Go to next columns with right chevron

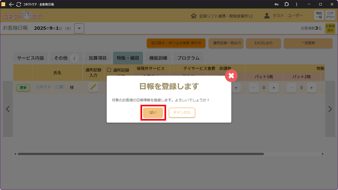pyautogui.click(x=330, y=109)
